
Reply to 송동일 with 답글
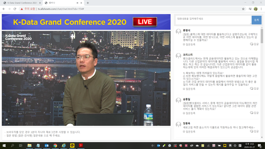pos(254,113)
